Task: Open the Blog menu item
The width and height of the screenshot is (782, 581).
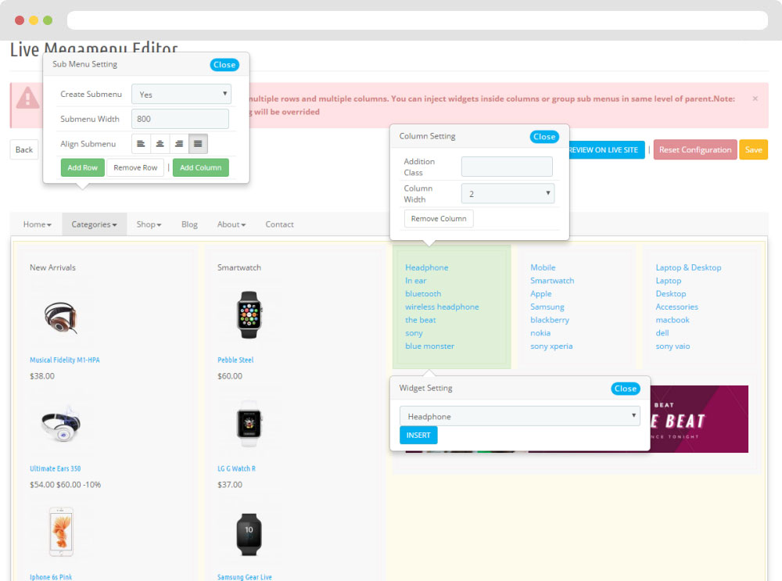Action: pyautogui.click(x=189, y=224)
